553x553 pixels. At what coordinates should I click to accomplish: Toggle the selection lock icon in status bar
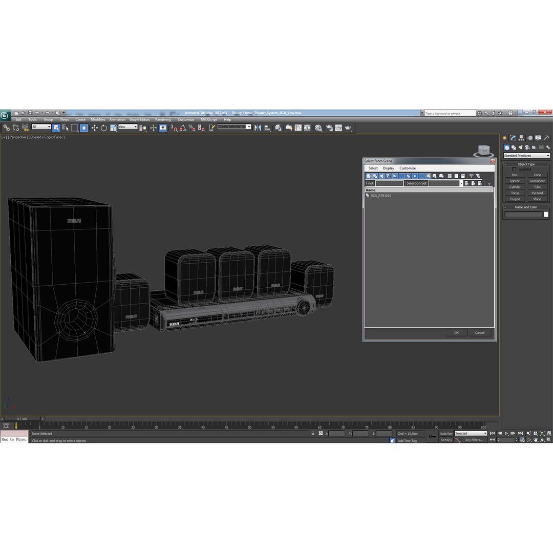(x=313, y=434)
